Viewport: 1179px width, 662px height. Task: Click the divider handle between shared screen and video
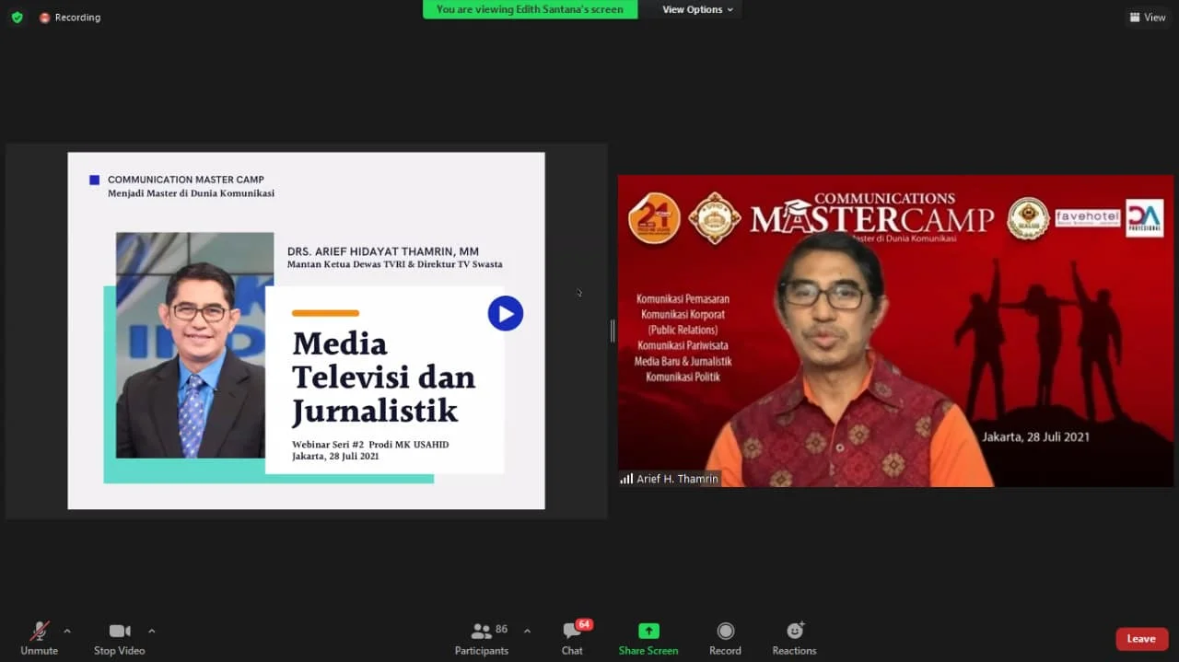tap(613, 331)
